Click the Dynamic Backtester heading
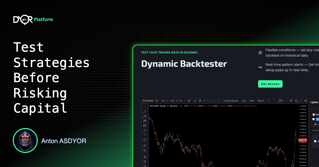This screenshot has height=167, width=319. [184, 64]
